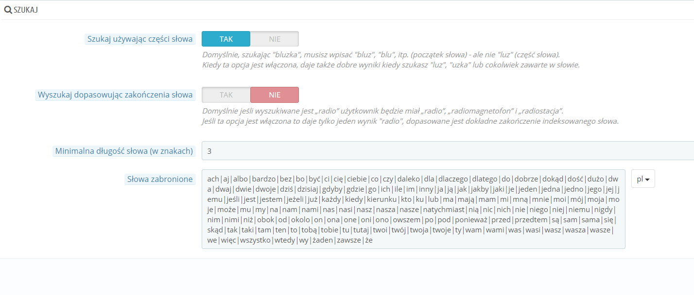The width and height of the screenshot is (694, 295).
Task: Click the minimum word length input field
Action: [448, 151]
